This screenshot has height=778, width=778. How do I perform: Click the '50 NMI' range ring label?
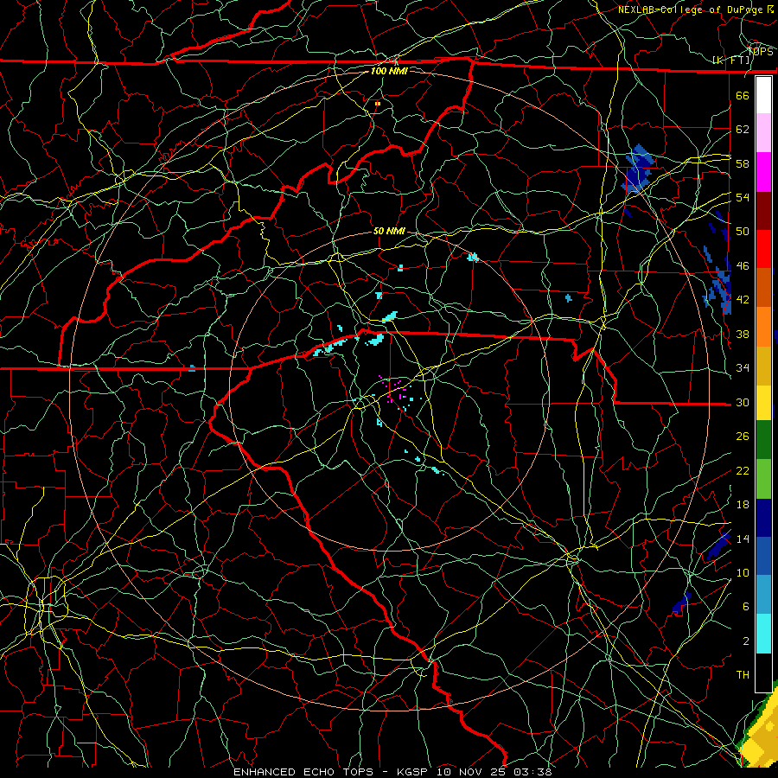389,231
